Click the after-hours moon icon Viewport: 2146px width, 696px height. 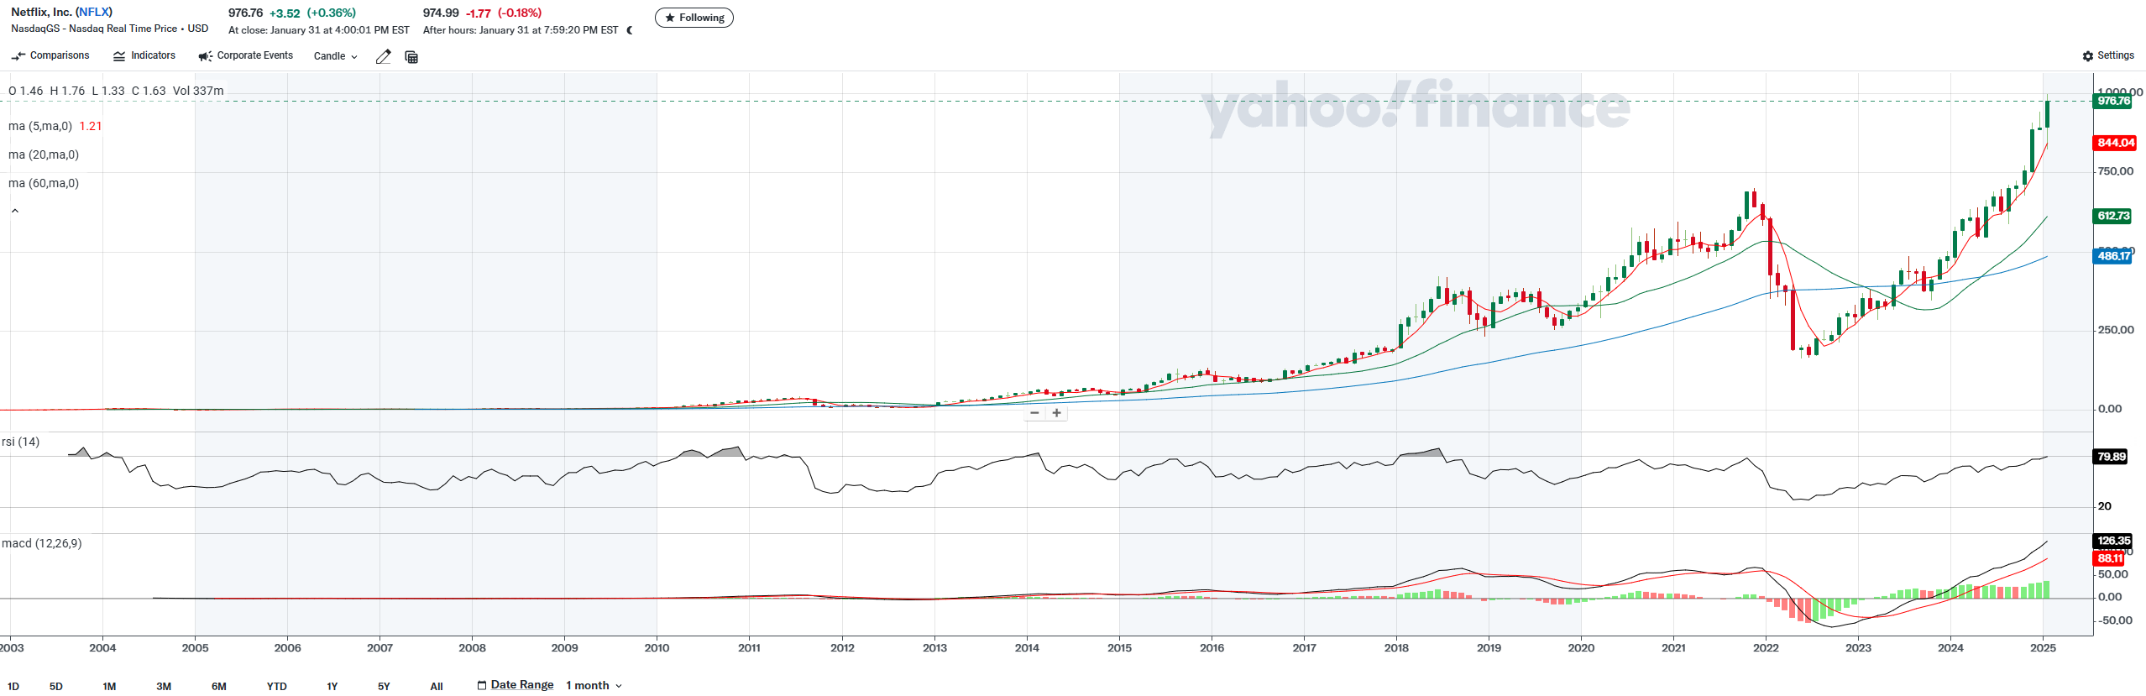(630, 30)
